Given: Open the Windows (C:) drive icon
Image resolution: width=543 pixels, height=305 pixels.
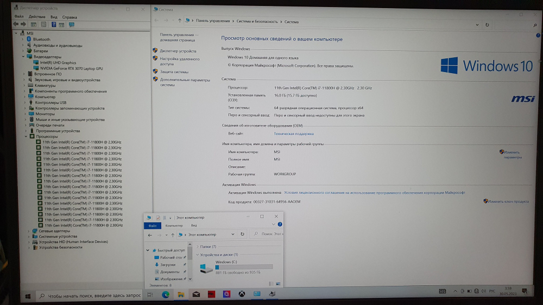Looking at the screenshot, I should click(x=206, y=268).
